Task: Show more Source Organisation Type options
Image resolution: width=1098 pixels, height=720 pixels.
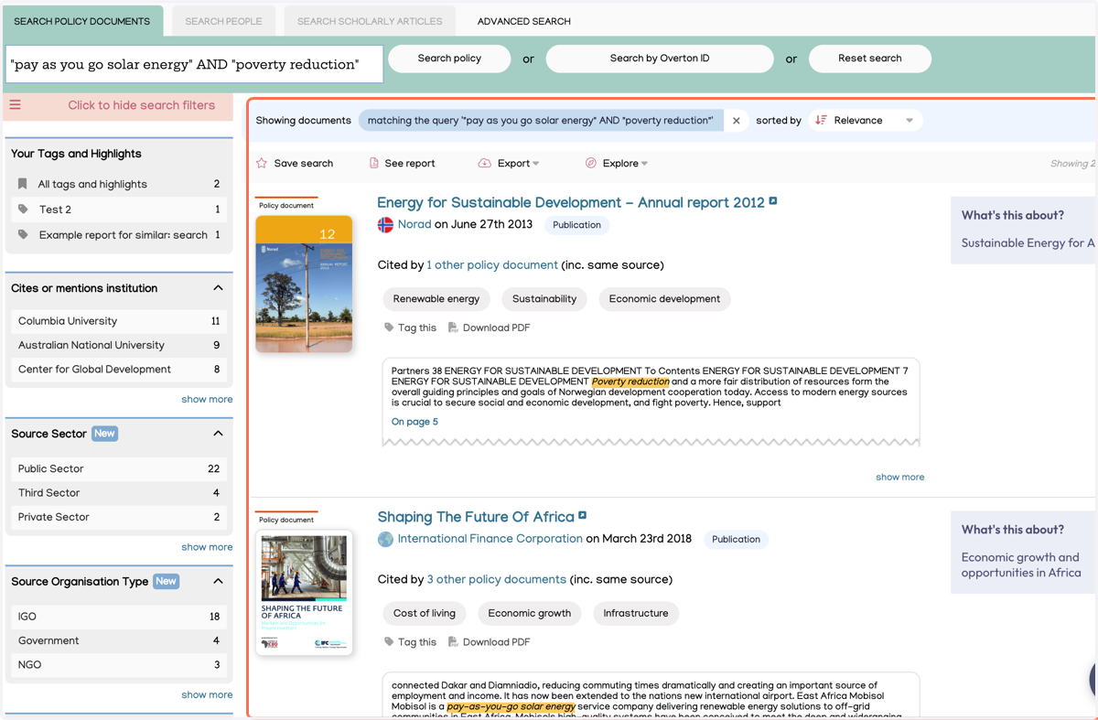Action: 207,695
